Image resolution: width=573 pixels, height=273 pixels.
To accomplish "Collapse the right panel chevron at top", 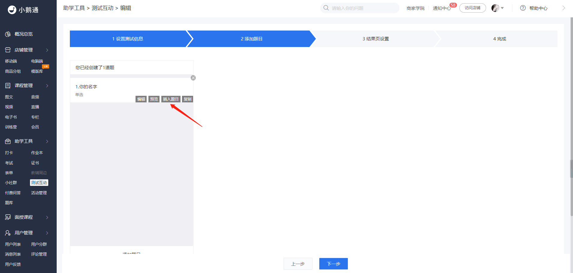I will [x=564, y=8].
